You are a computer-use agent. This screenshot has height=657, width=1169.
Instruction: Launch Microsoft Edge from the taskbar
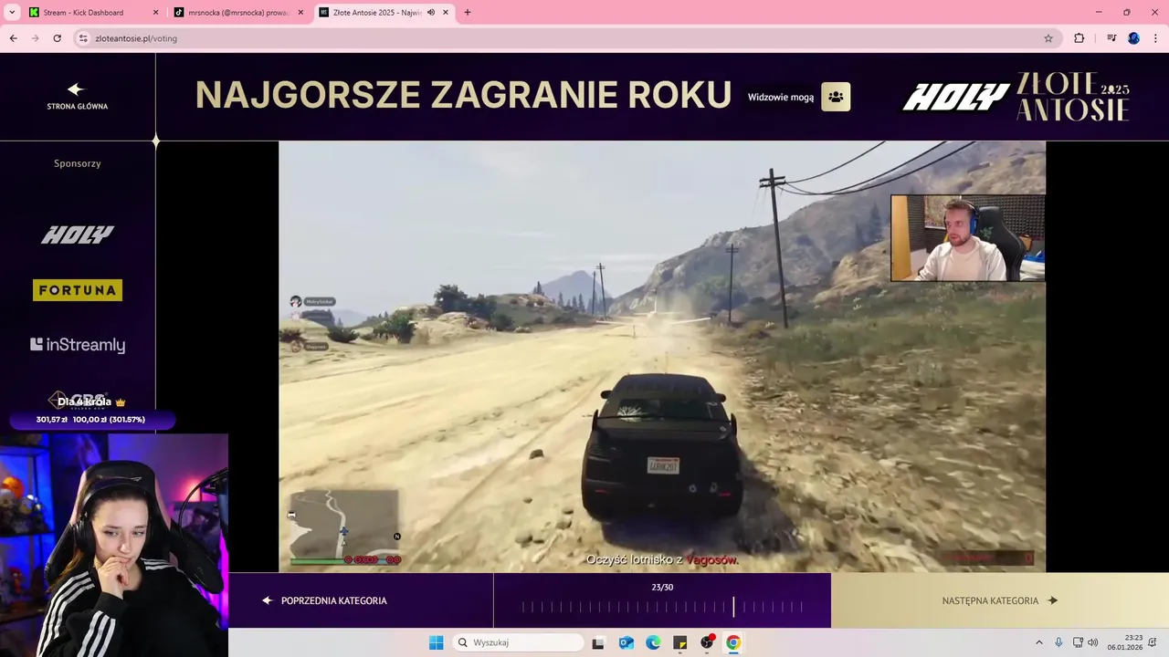click(653, 642)
